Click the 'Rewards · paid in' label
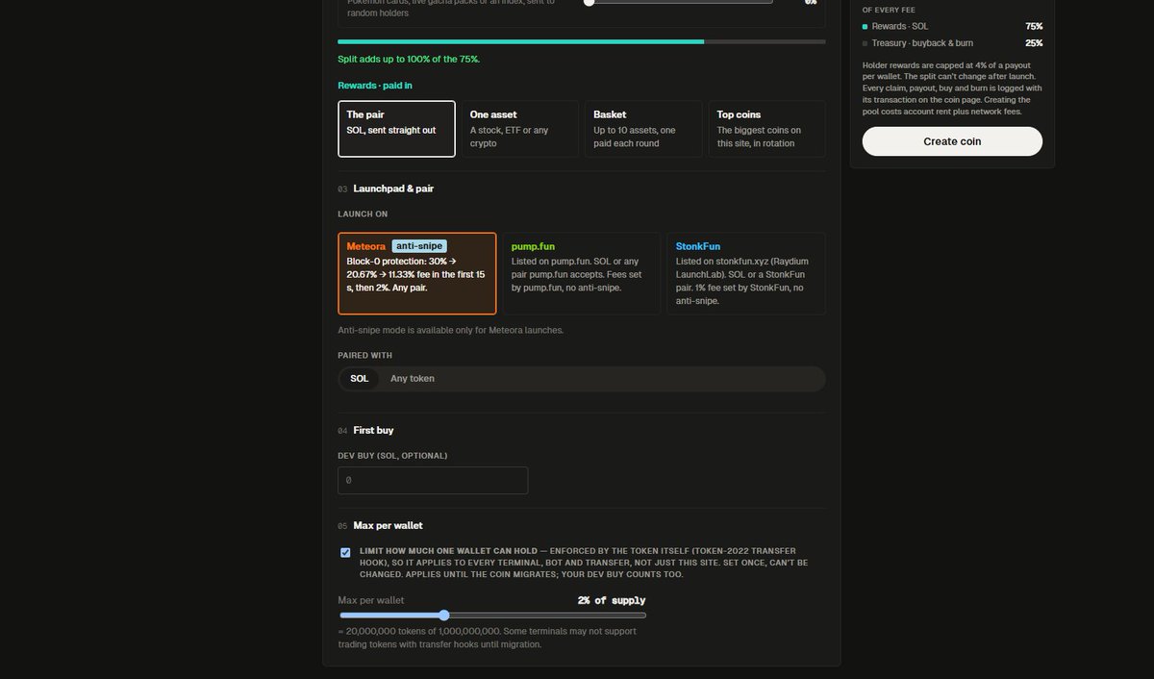The height and width of the screenshot is (679, 1154). coord(375,86)
